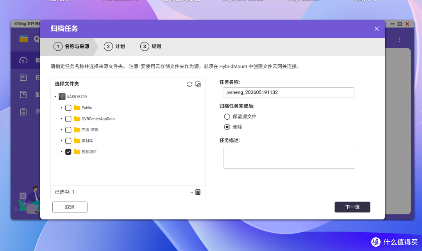This screenshot has height=251, width=422.
Task: Open the tasks calendar sidebar icon
Action: point(23,78)
